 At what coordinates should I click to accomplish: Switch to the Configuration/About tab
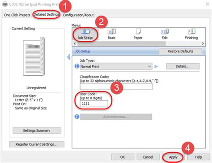(x=78, y=15)
